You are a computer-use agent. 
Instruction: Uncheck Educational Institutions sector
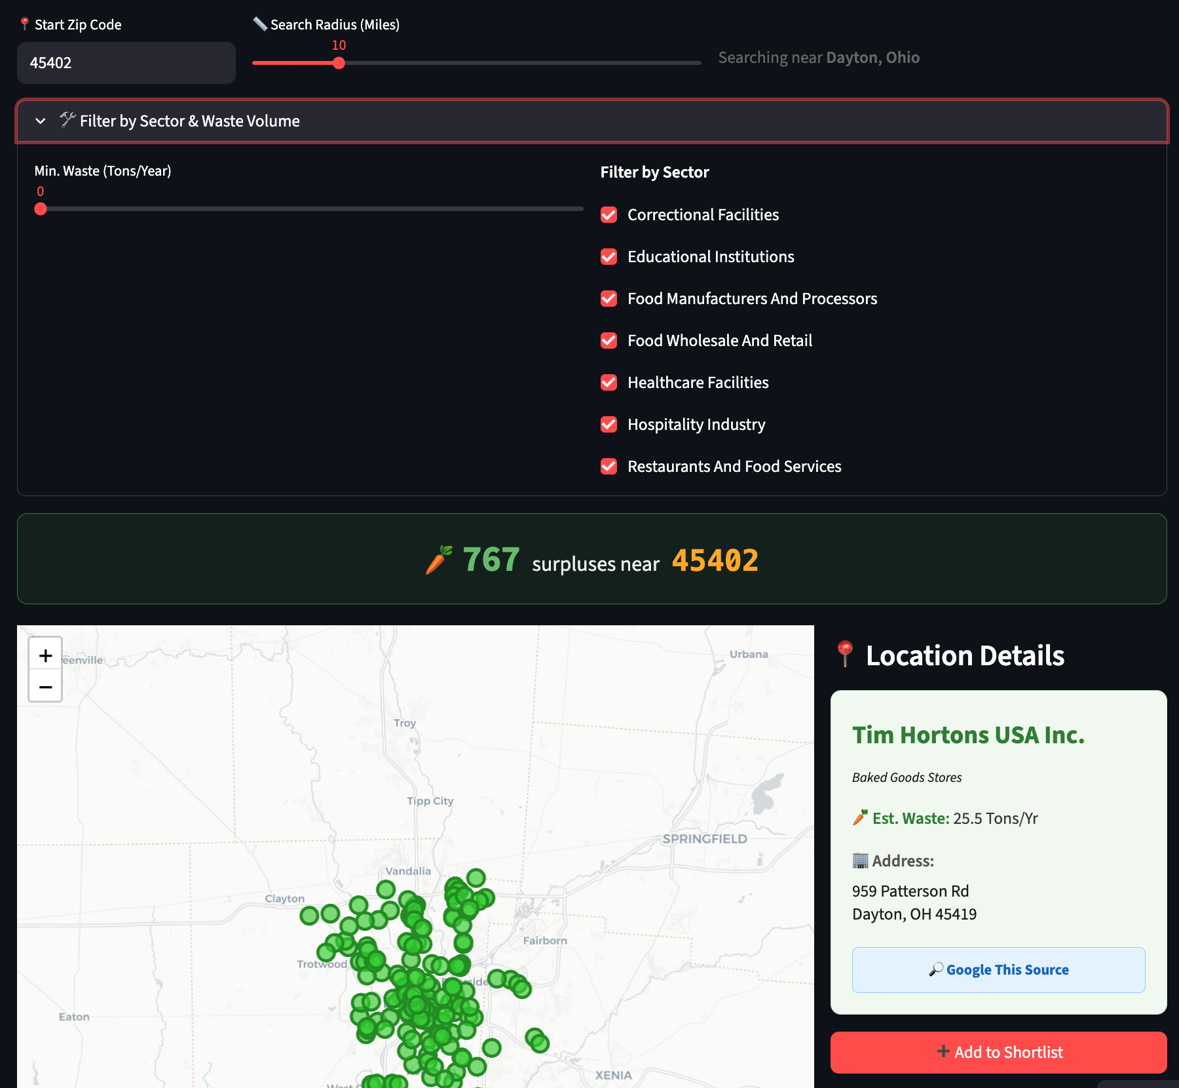click(x=609, y=257)
